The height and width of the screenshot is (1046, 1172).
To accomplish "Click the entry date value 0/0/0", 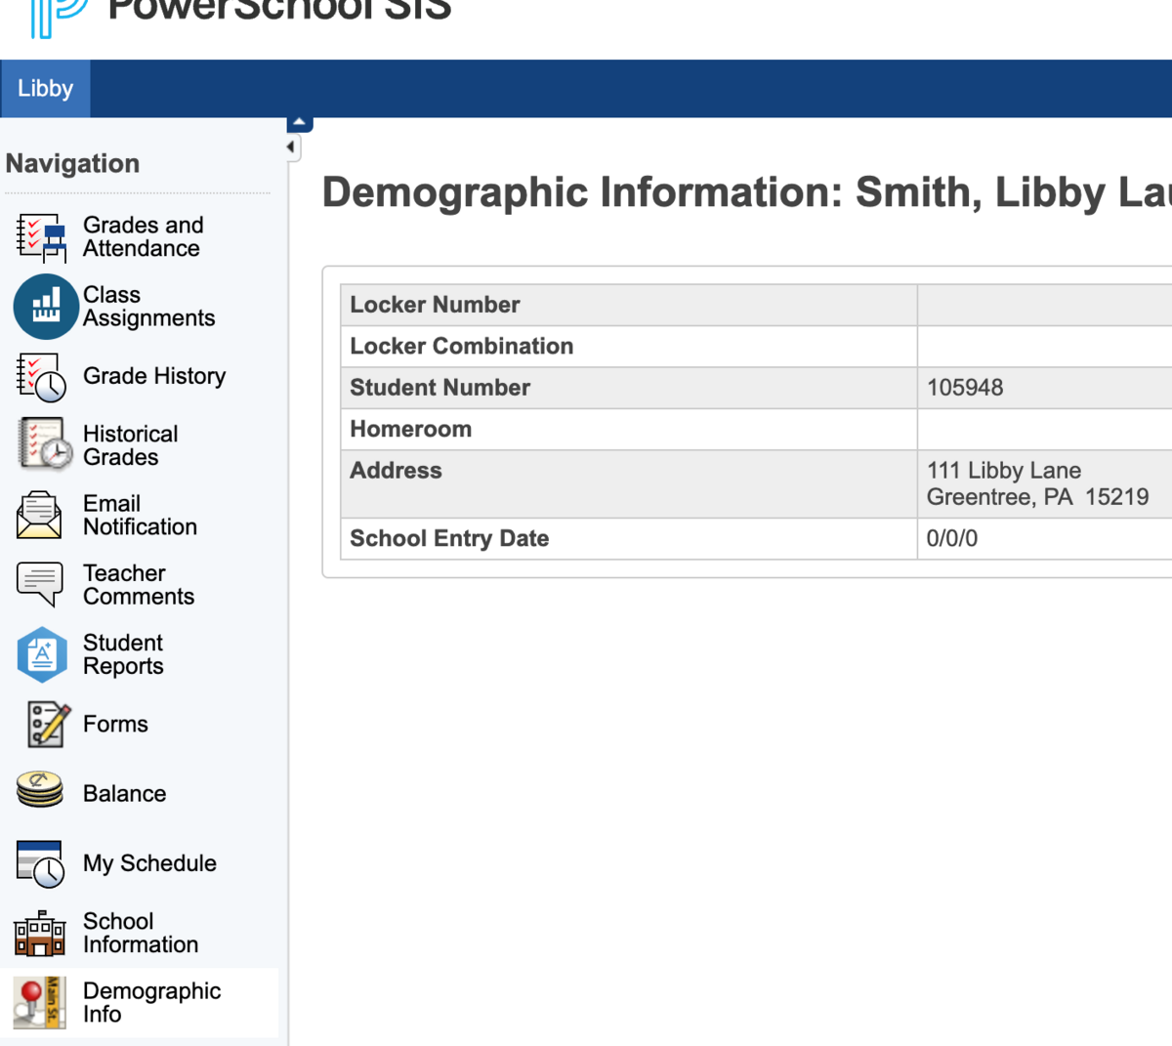I will (952, 538).
